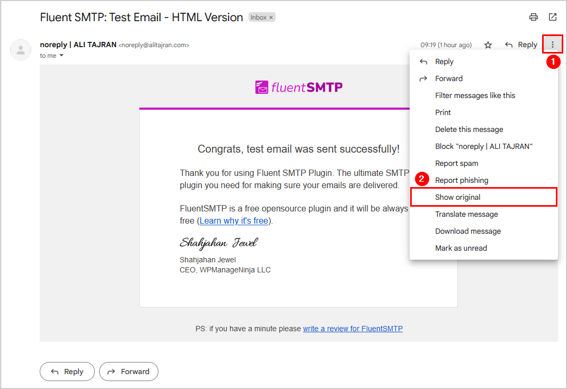Viewport: 567px width, 389px height.
Task: Select Reply in the dropdown menu
Action: coord(483,61)
